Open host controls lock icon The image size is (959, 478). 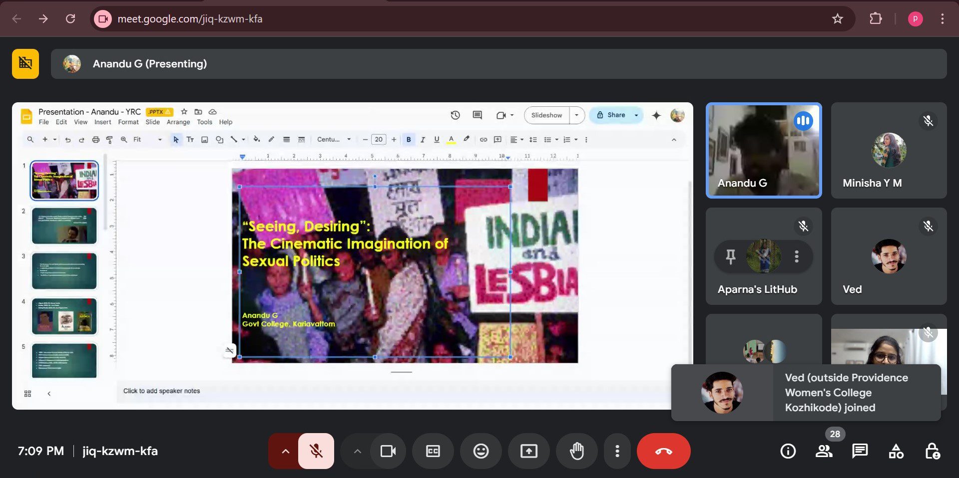(932, 451)
